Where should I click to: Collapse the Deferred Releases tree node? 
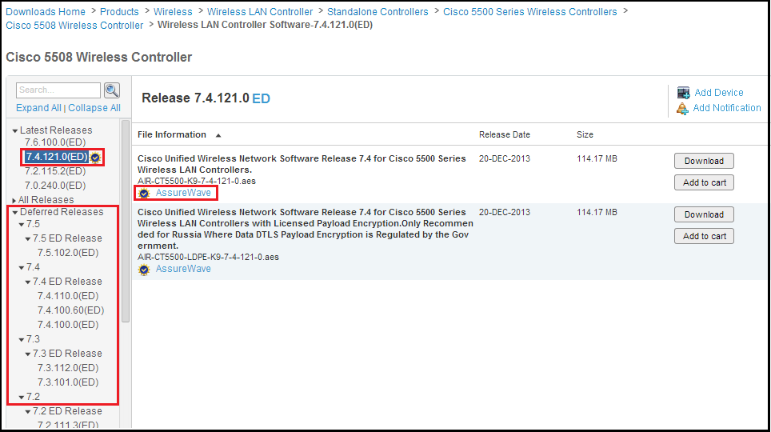(15, 213)
